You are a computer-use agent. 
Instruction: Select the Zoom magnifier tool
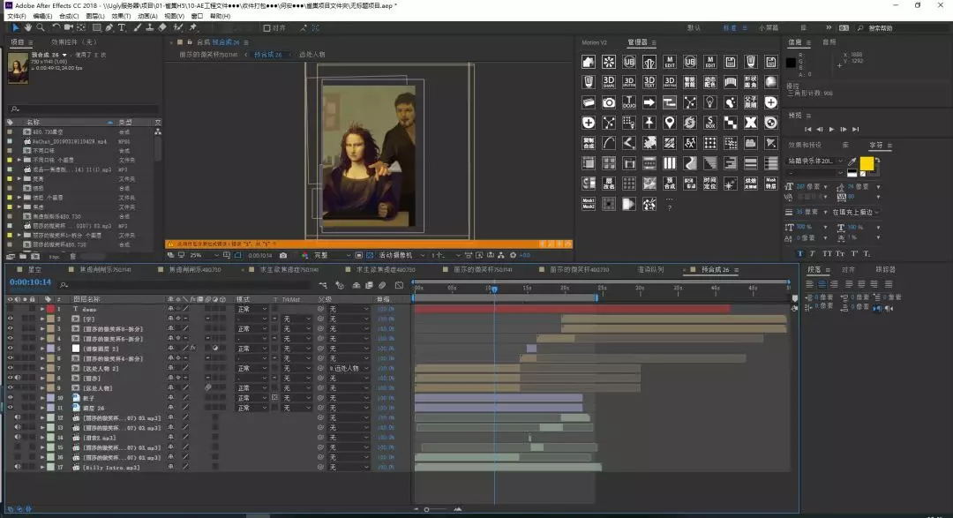[x=41, y=27]
